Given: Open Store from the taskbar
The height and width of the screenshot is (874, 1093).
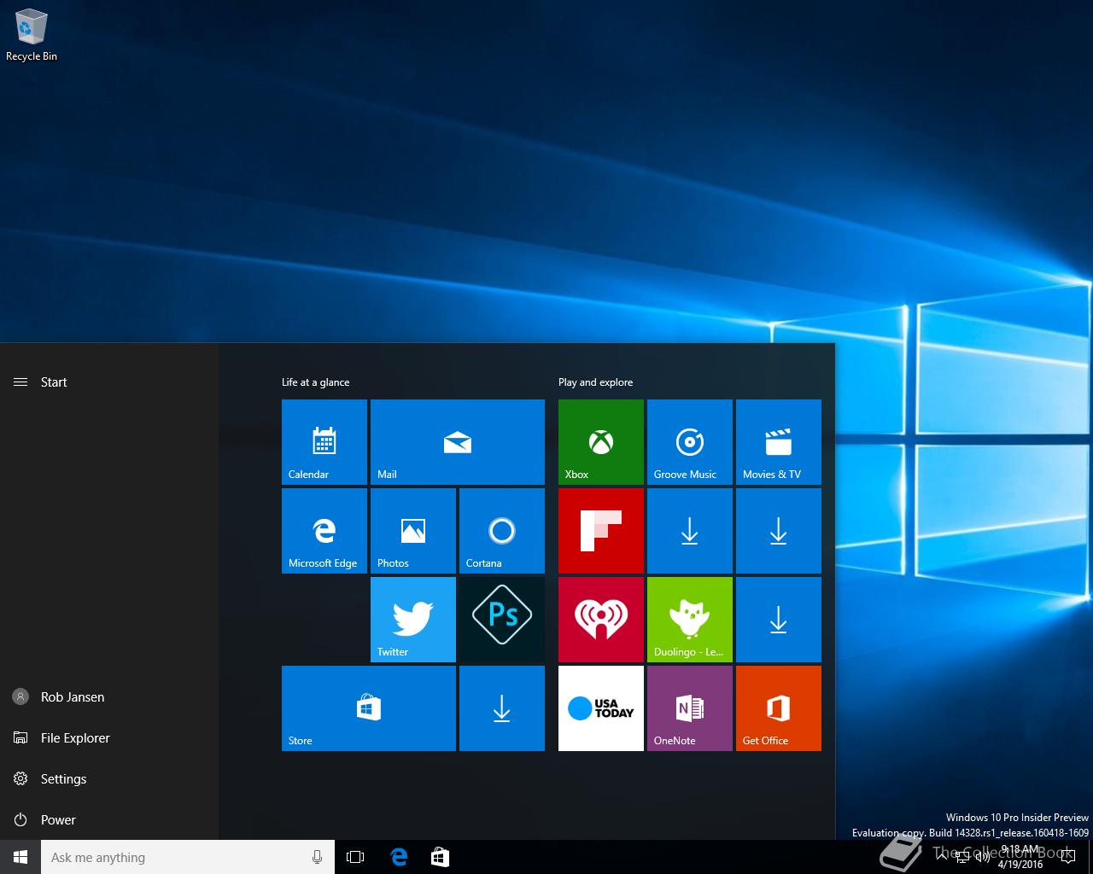Looking at the screenshot, I should pos(440,857).
